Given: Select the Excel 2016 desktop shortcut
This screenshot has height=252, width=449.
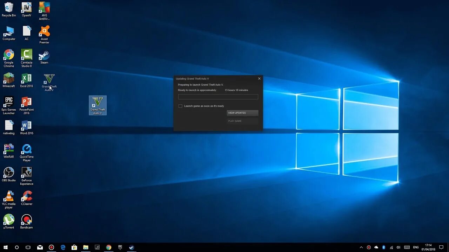Looking at the screenshot, I should pos(27,80).
